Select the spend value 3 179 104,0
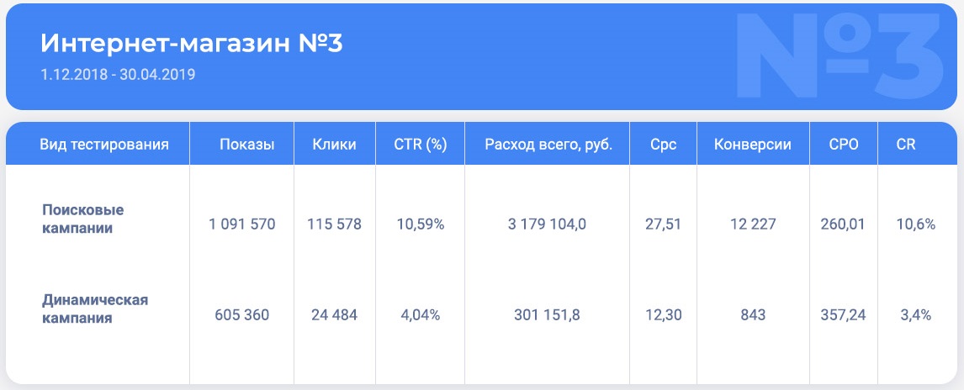 (548, 224)
